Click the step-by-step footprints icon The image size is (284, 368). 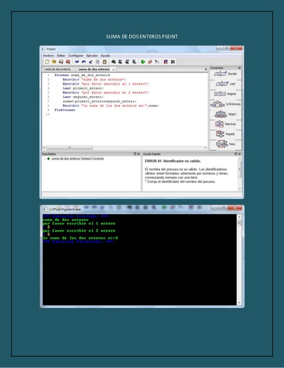[150, 62]
